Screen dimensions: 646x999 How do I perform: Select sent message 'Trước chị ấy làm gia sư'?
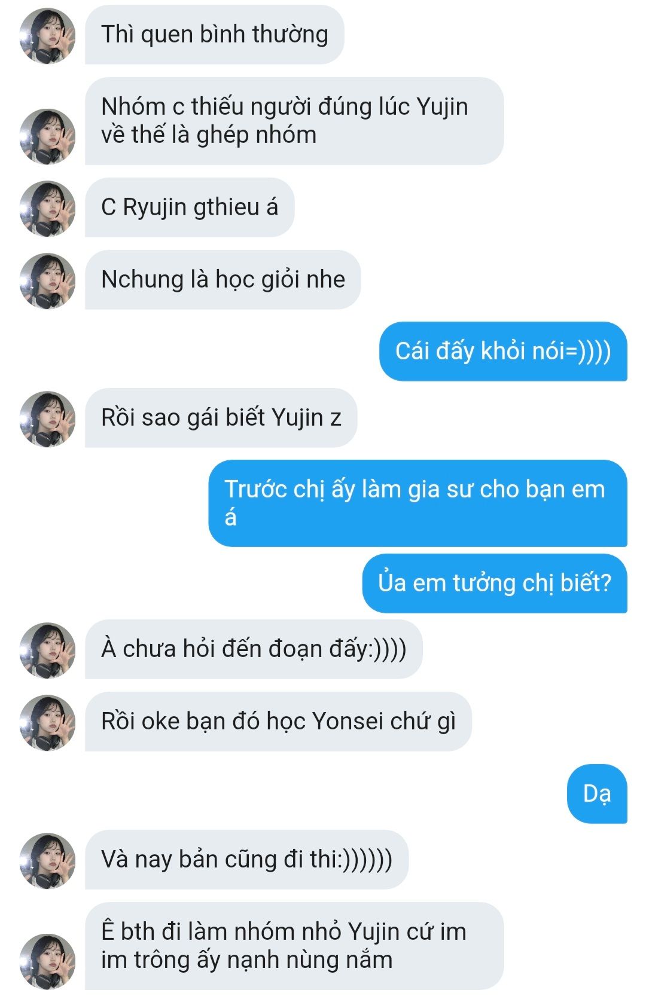[418, 503]
